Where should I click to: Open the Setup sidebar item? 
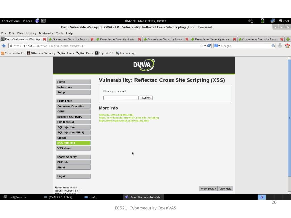(x=73, y=92)
